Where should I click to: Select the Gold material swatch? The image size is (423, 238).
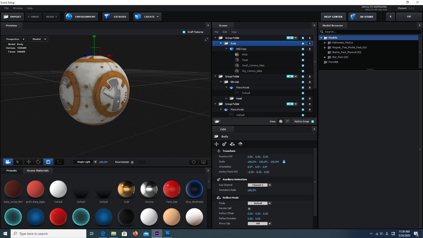[126, 189]
